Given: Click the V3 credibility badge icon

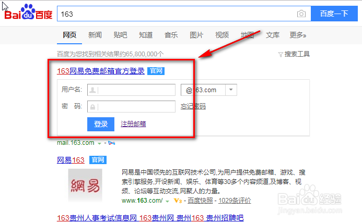Looking at the screenshot, I should point(178,201).
